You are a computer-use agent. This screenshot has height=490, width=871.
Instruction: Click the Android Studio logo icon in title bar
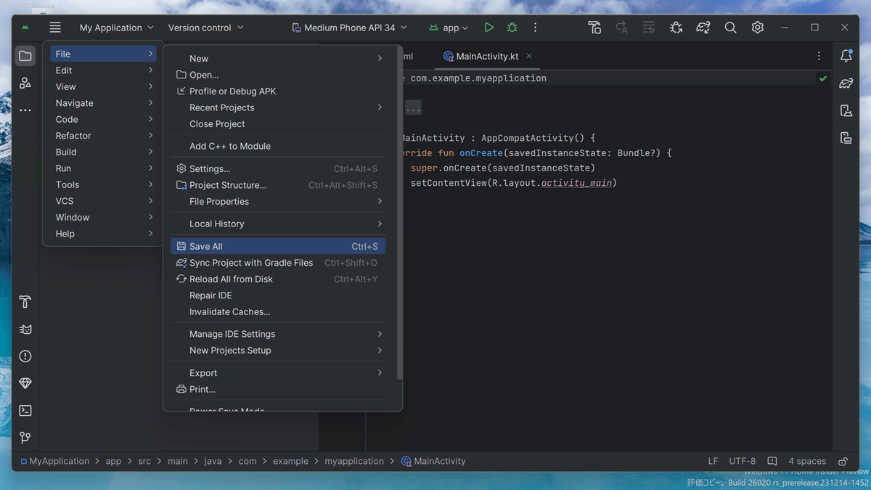25,28
